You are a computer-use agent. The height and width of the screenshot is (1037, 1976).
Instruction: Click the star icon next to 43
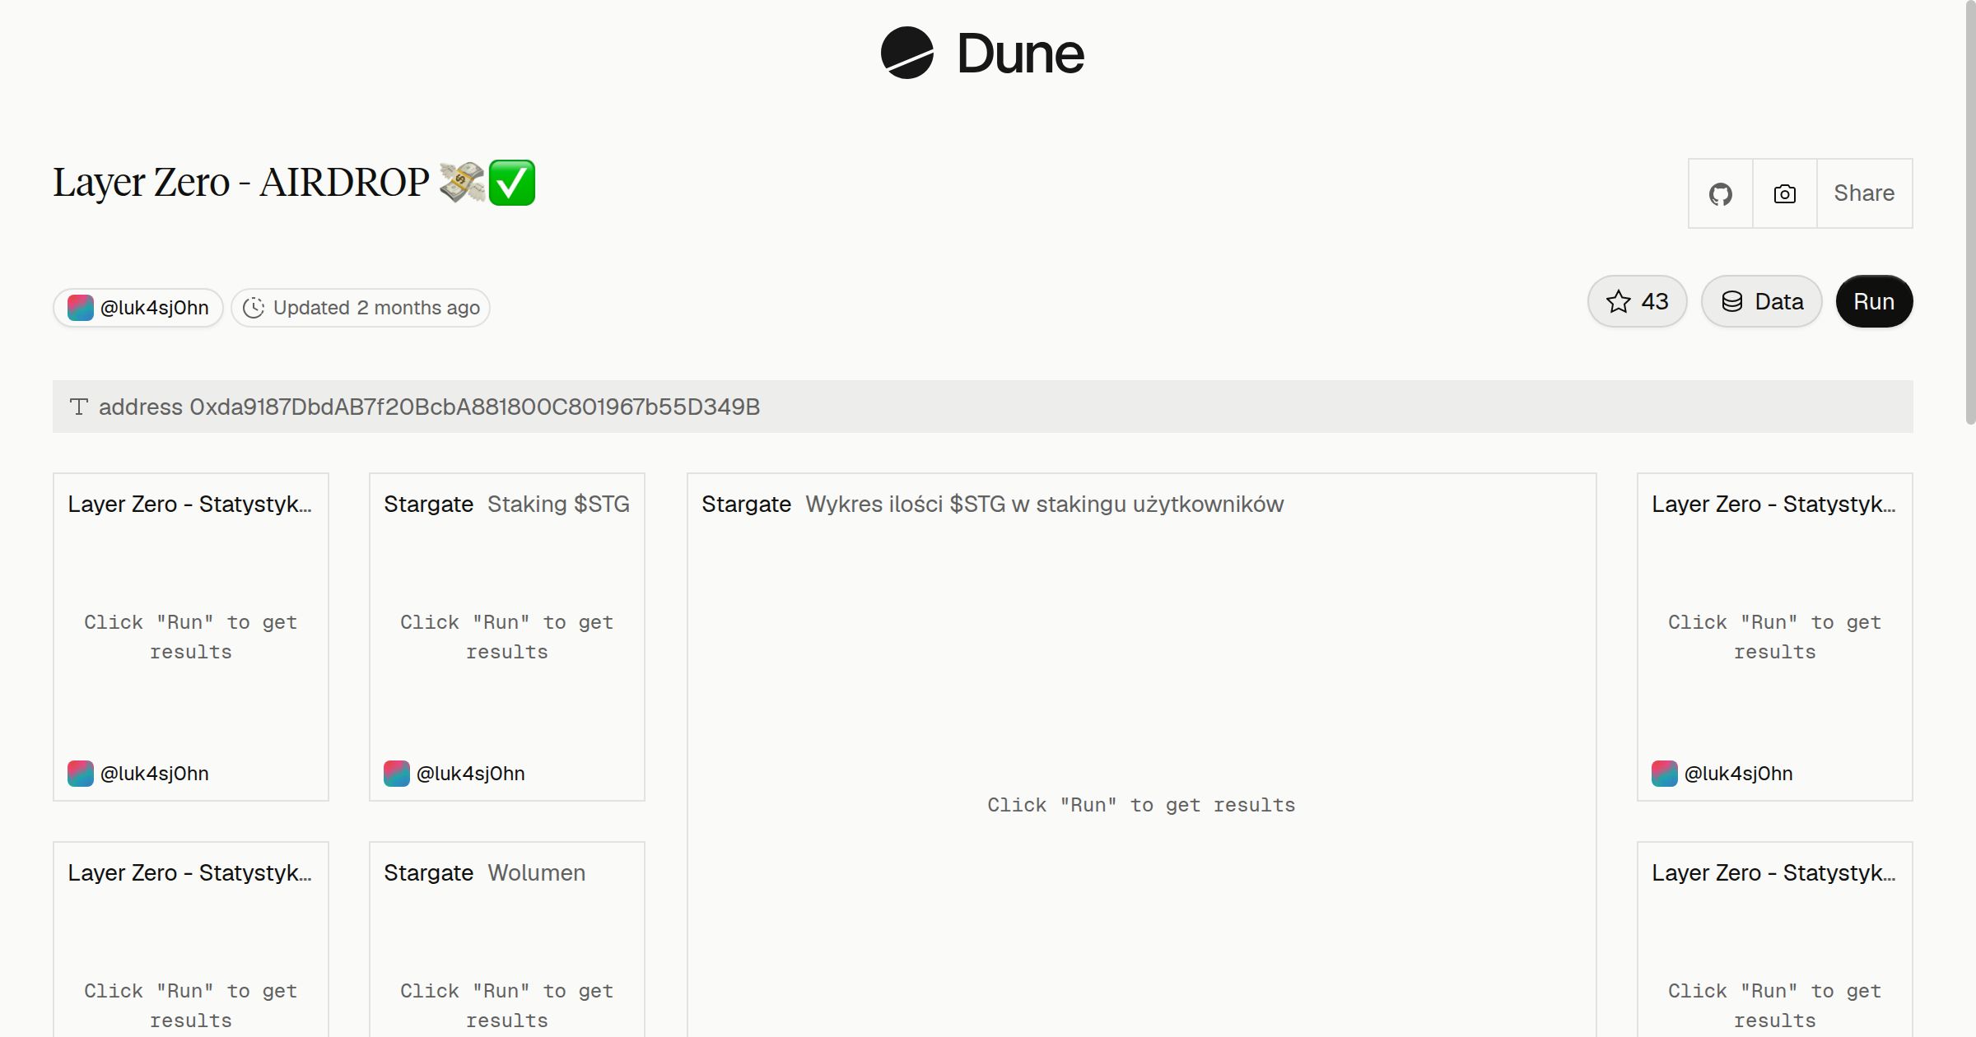pyautogui.click(x=1619, y=301)
